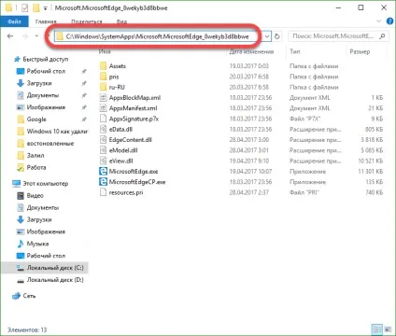Expand the address bar history dropdown
The width and height of the screenshot is (396, 336).
[267, 36]
